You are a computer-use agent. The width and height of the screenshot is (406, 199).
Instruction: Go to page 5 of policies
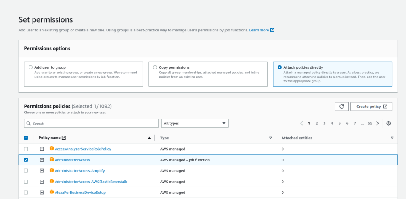click(x=339, y=124)
